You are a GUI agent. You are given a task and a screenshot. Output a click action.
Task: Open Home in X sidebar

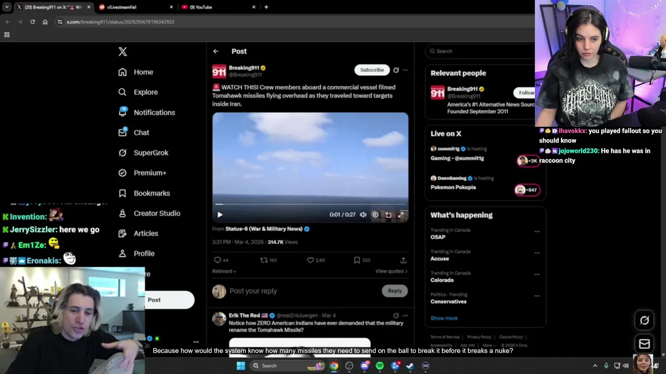tap(136, 72)
